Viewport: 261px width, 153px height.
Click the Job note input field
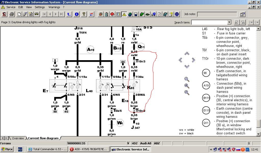(217, 14)
